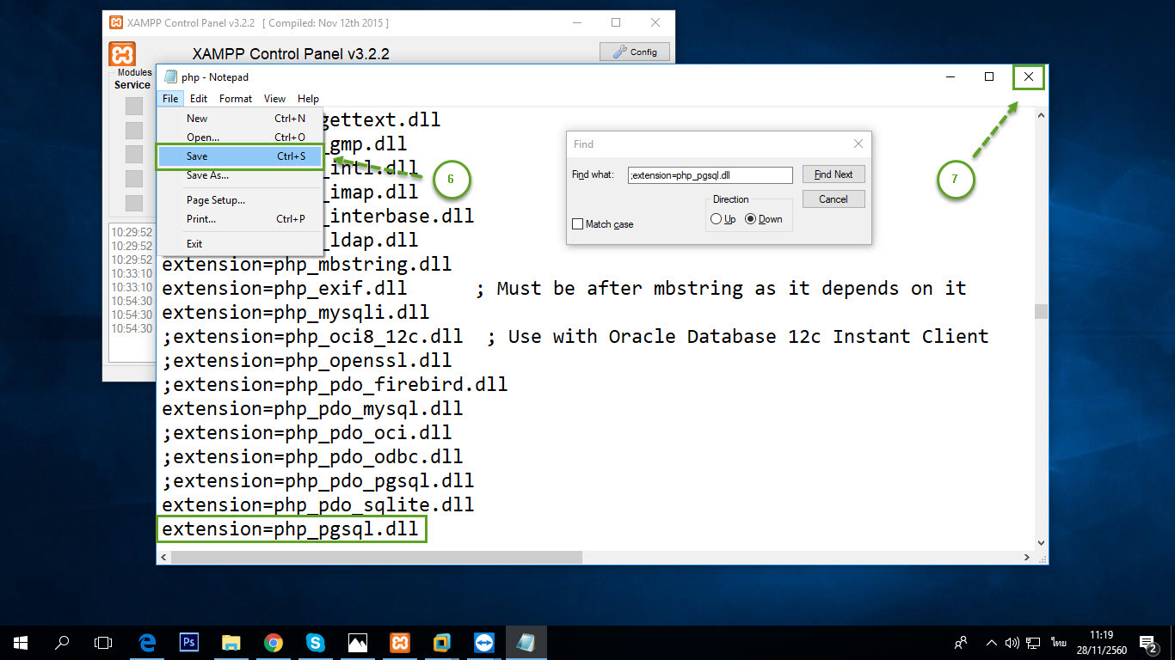Open the Format menu in Notepad
The width and height of the screenshot is (1175, 660).
236,99
